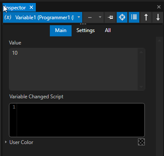Toggle the list view icon
Viewport: 164px width, 156px height.
(134, 18)
